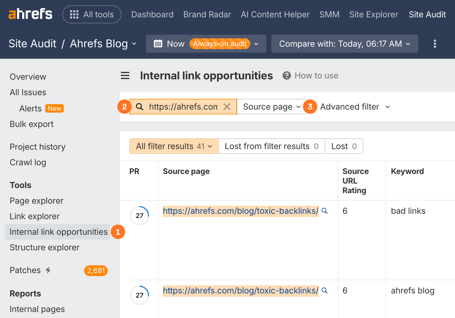455x318 pixels.
Task: Click the calendar icon in the audit selector
Action: point(158,43)
